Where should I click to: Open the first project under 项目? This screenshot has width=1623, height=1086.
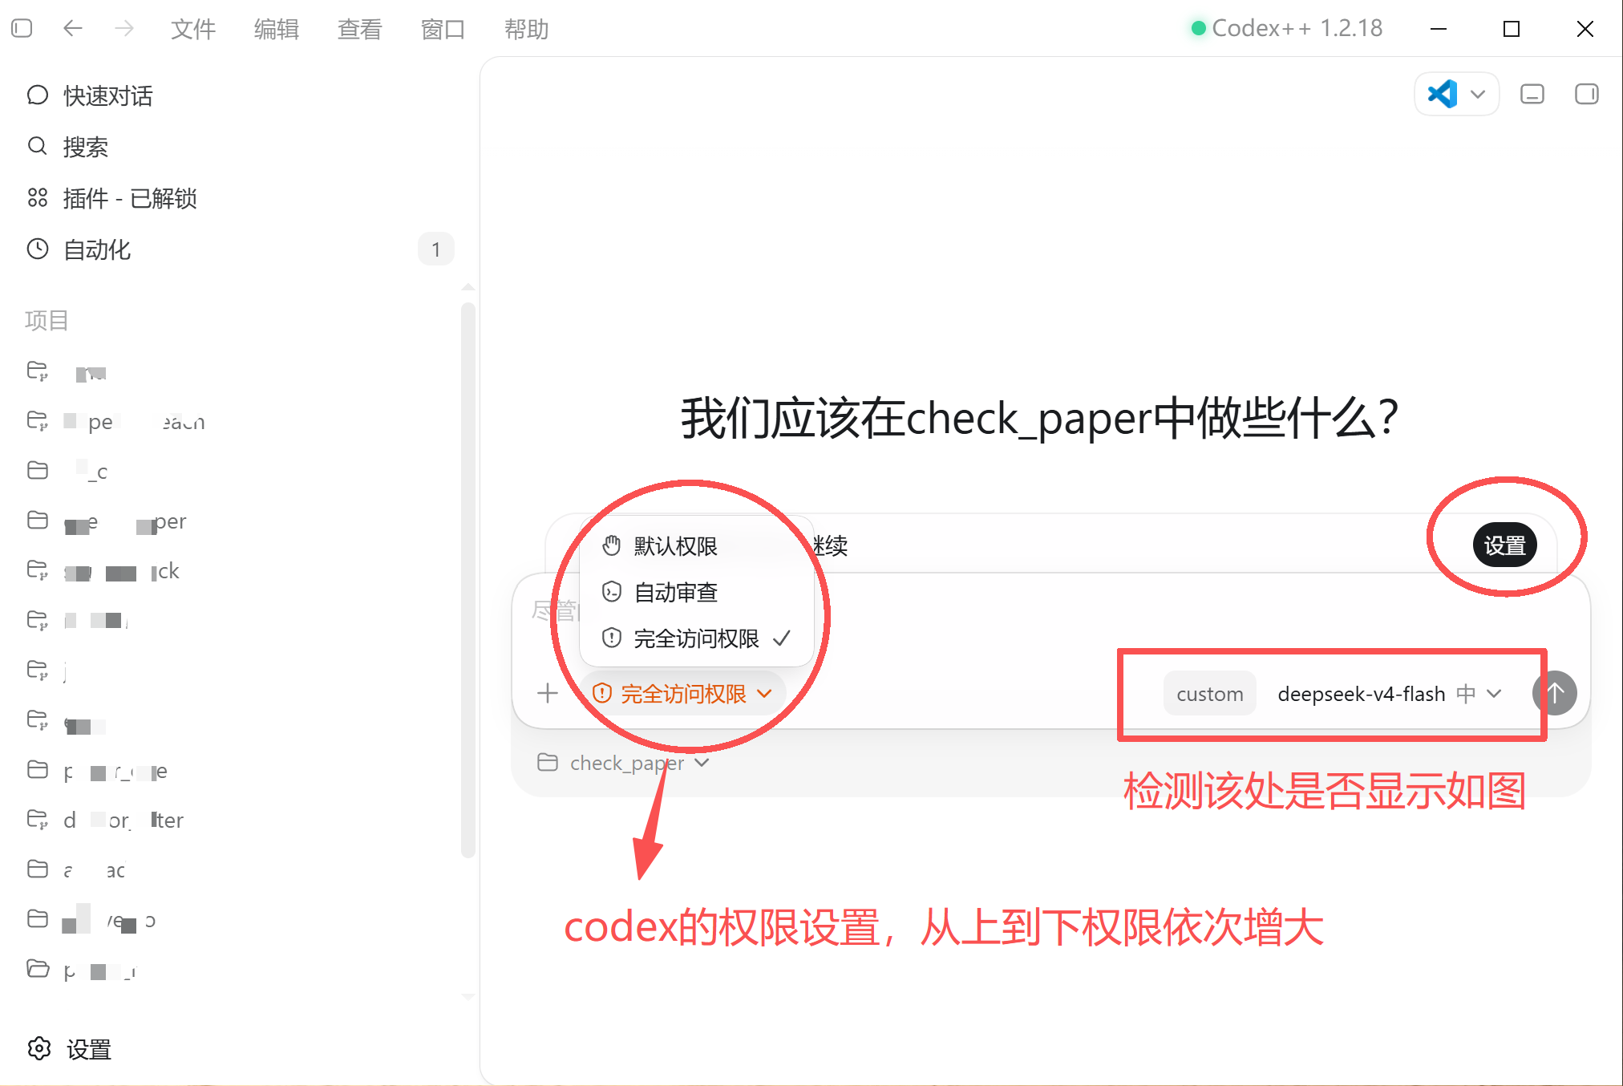tap(237, 372)
